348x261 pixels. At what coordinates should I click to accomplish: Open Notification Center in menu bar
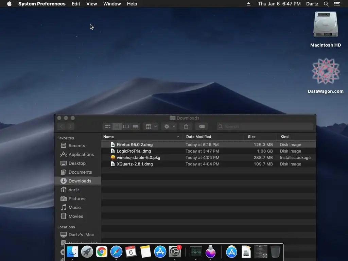(337, 4)
